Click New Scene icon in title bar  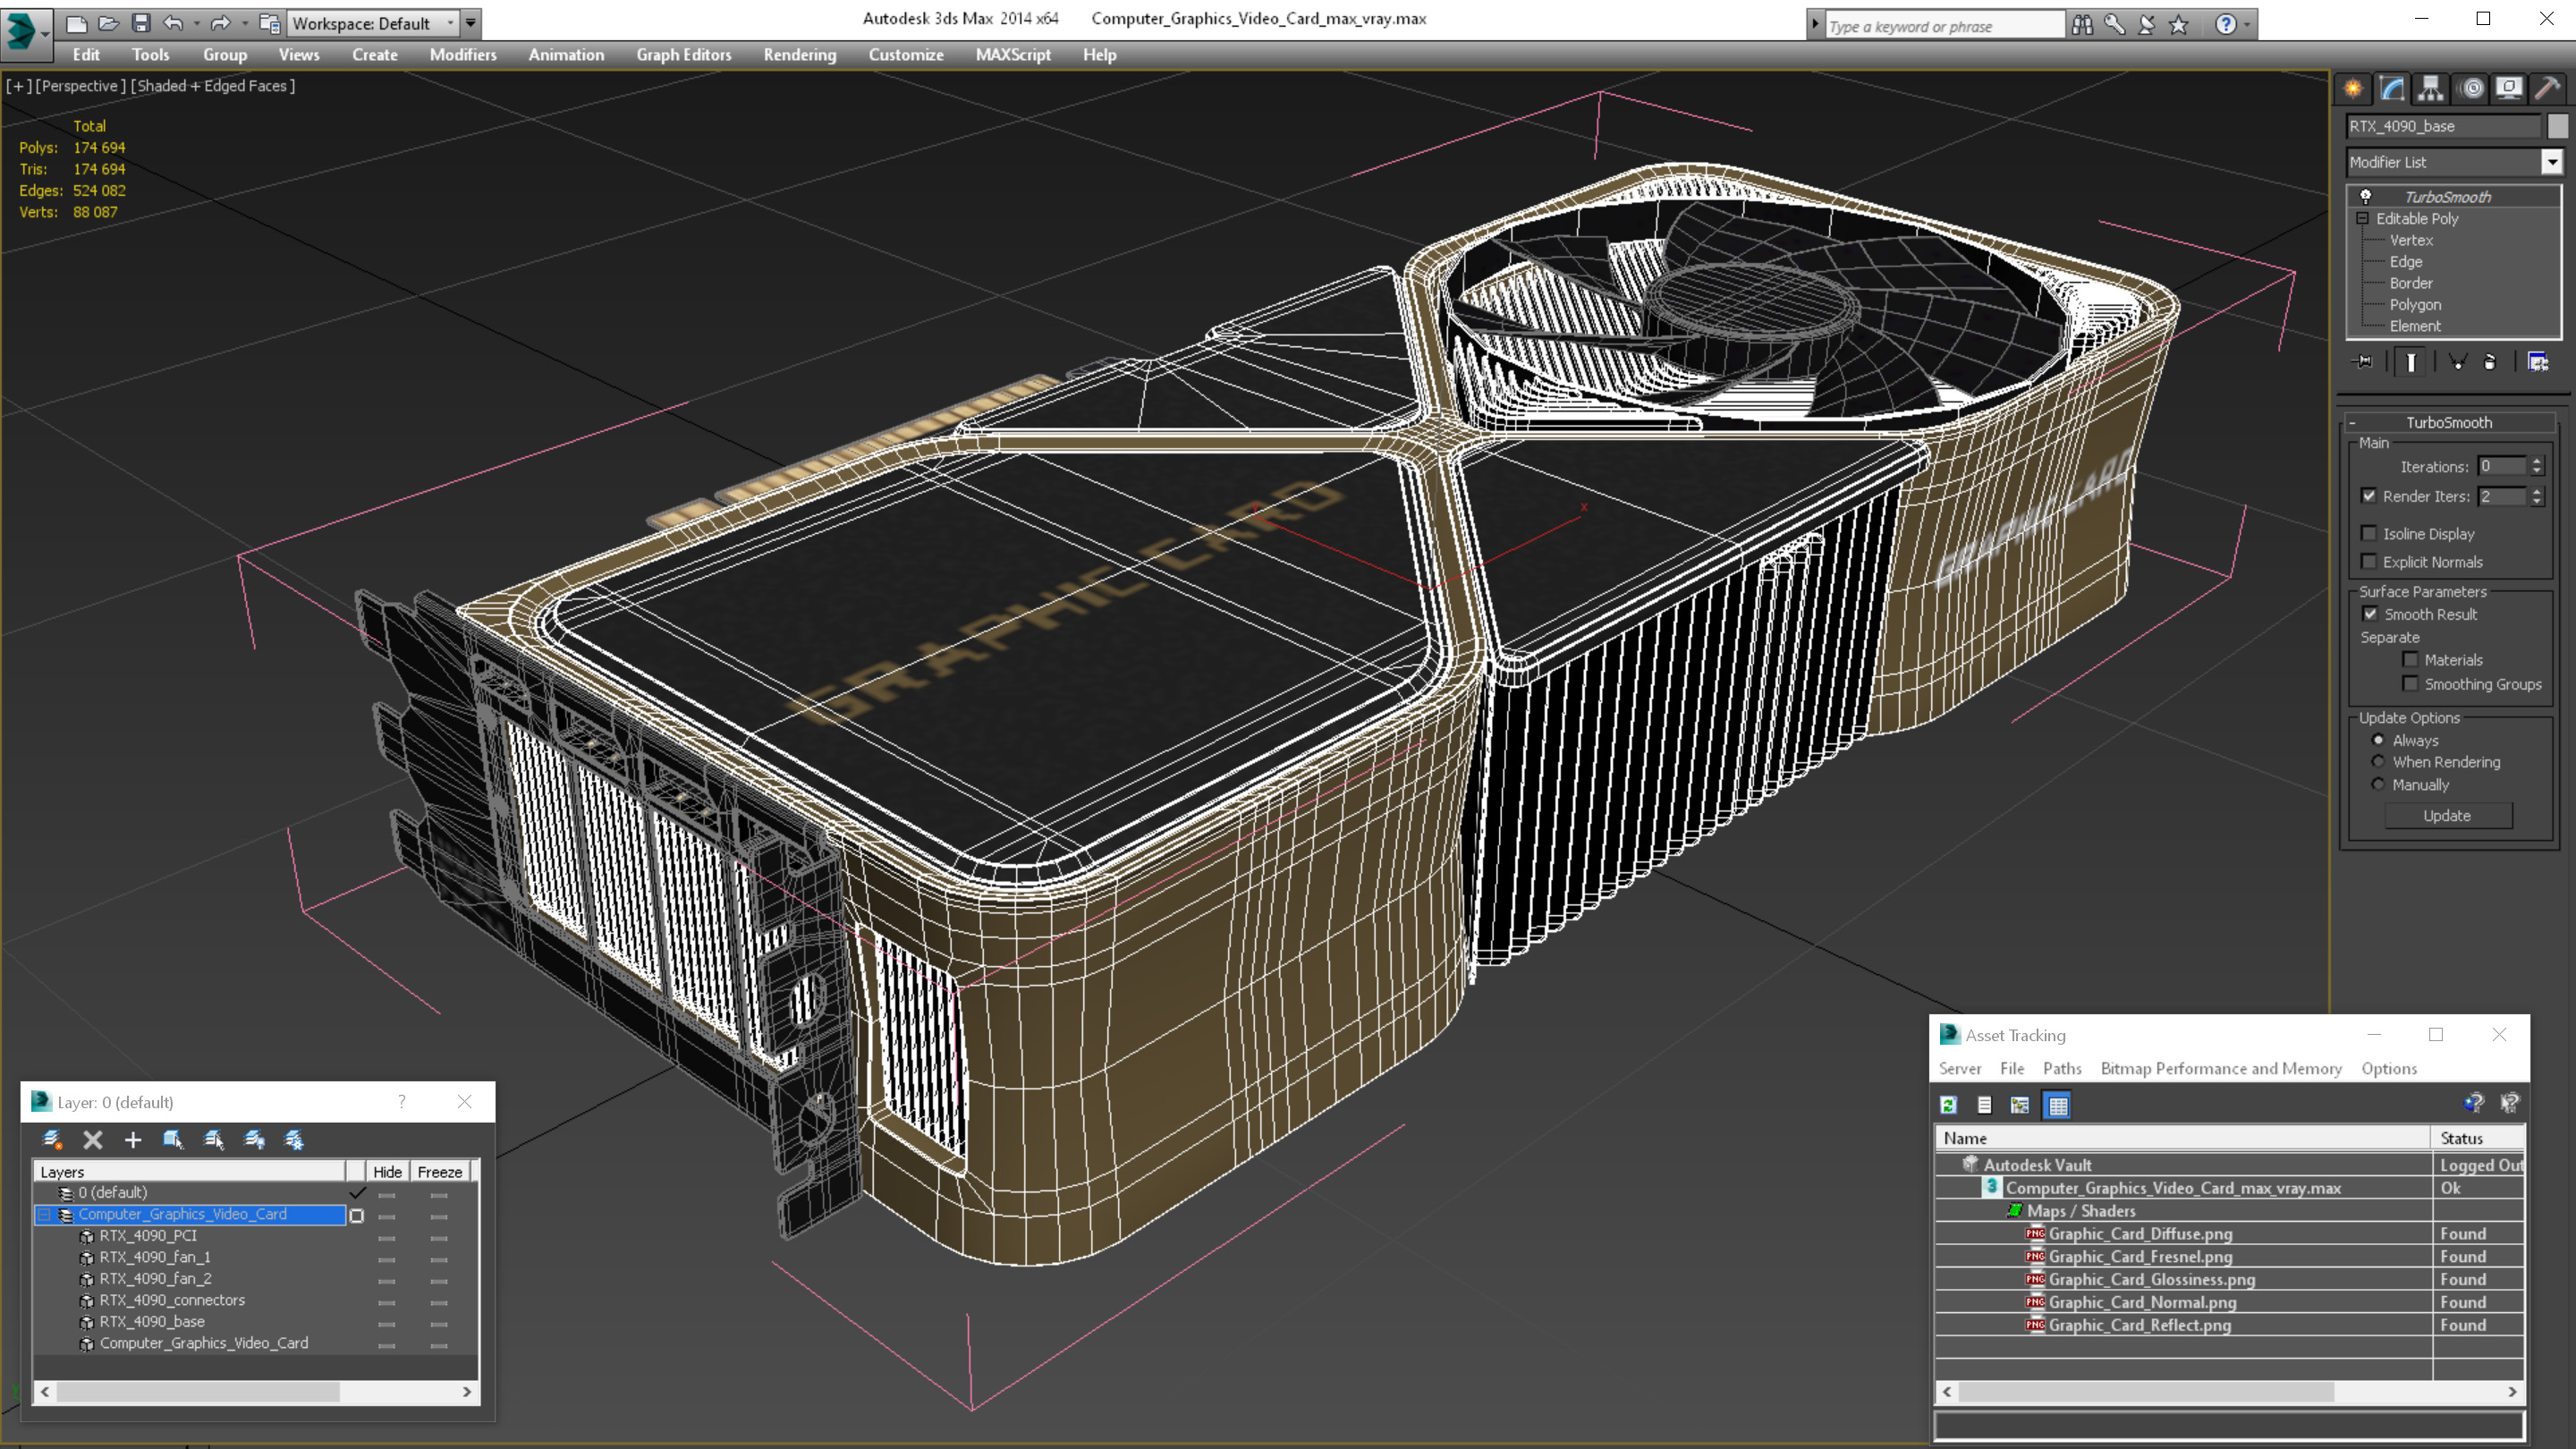tap(76, 23)
